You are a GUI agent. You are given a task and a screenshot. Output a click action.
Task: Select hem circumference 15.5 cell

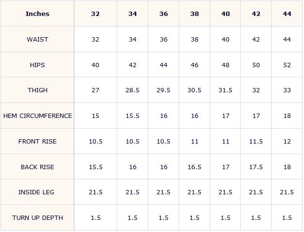coord(133,116)
